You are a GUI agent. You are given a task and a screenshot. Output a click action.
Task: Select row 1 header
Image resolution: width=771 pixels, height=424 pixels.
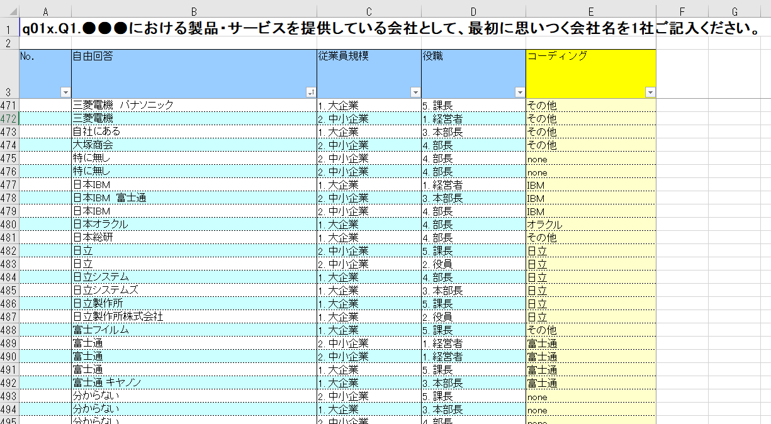click(x=9, y=28)
